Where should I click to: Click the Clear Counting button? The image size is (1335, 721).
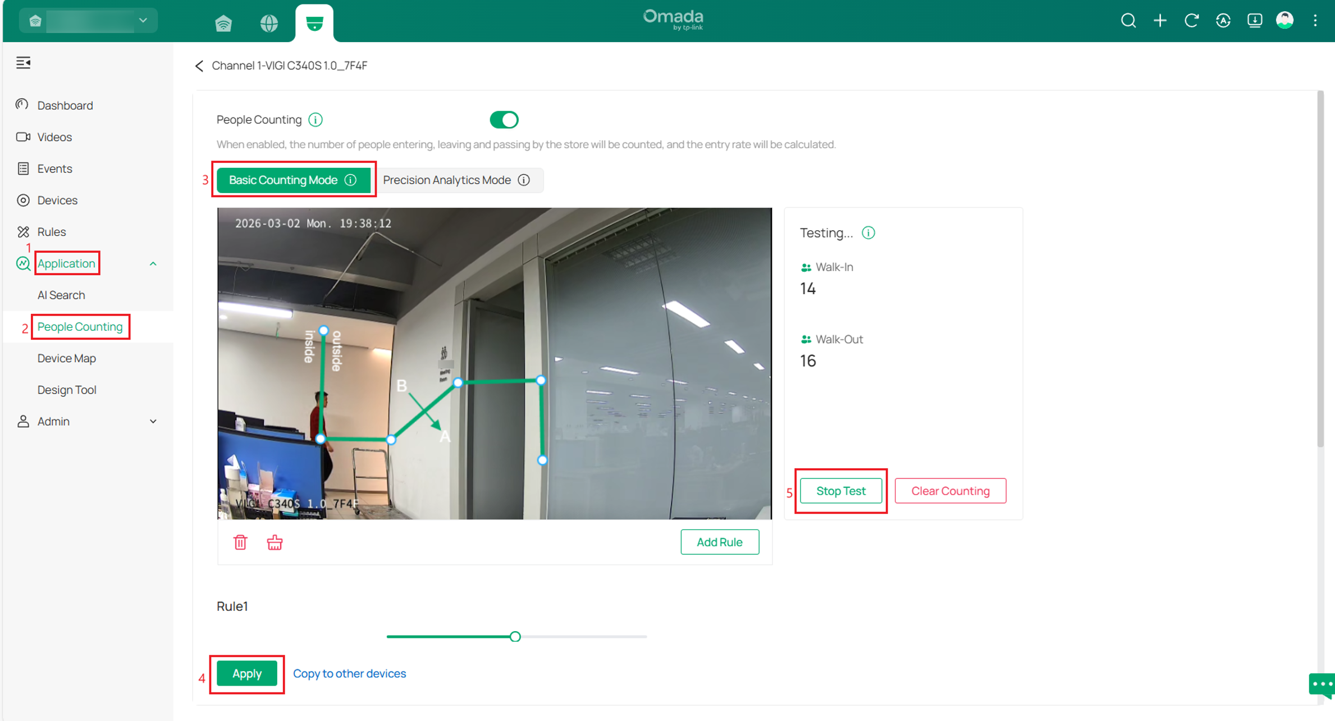(x=950, y=491)
